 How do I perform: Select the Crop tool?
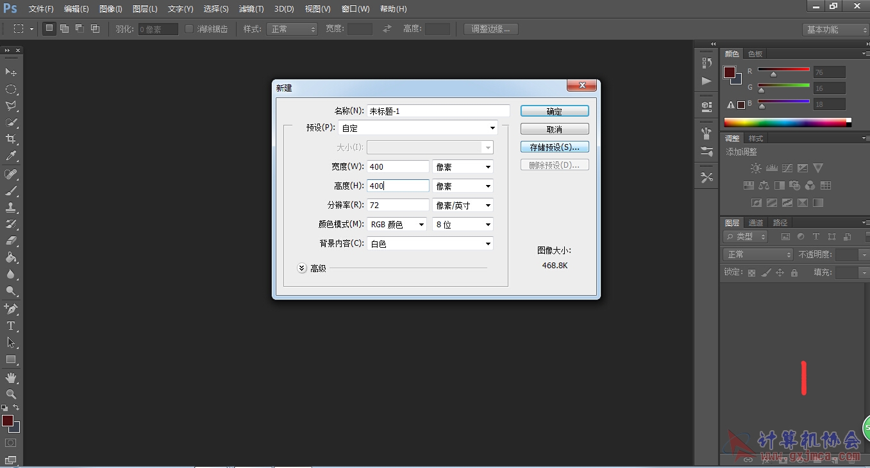[11, 139]
